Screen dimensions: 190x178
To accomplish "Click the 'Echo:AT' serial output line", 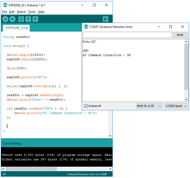I will tap(89, 42).
